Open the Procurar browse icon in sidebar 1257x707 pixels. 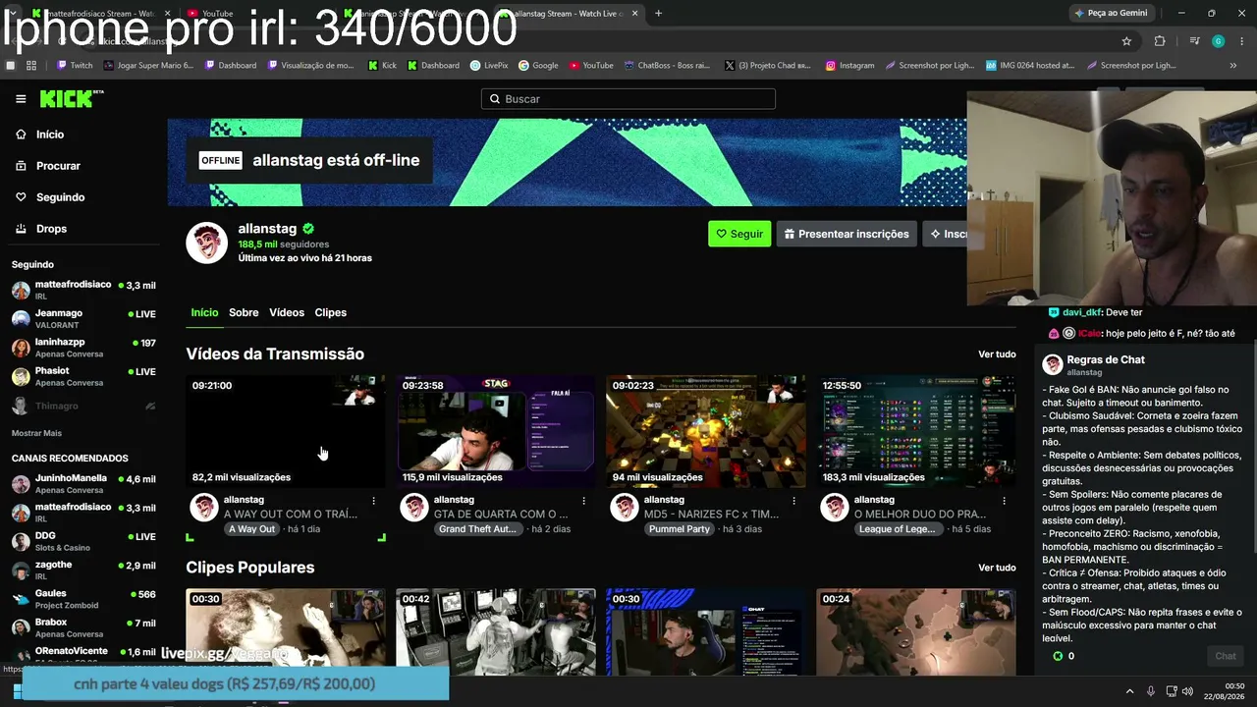pos(21,166)
